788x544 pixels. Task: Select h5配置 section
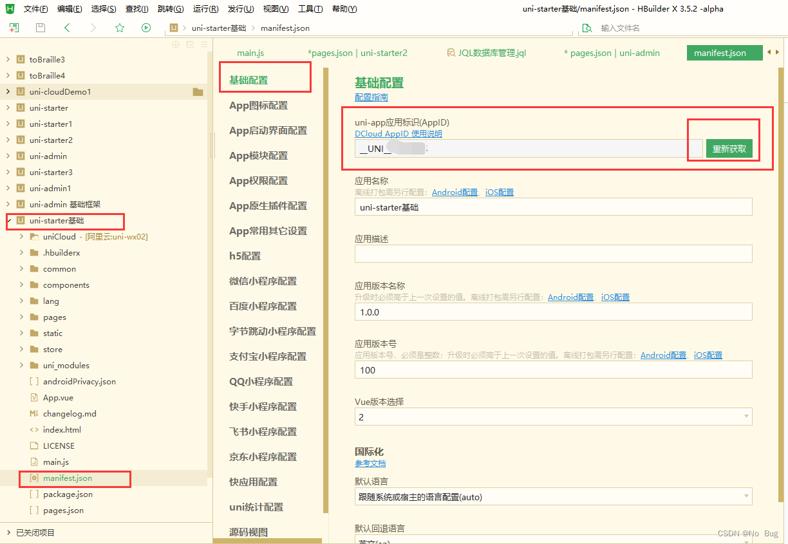click(245, 256)
